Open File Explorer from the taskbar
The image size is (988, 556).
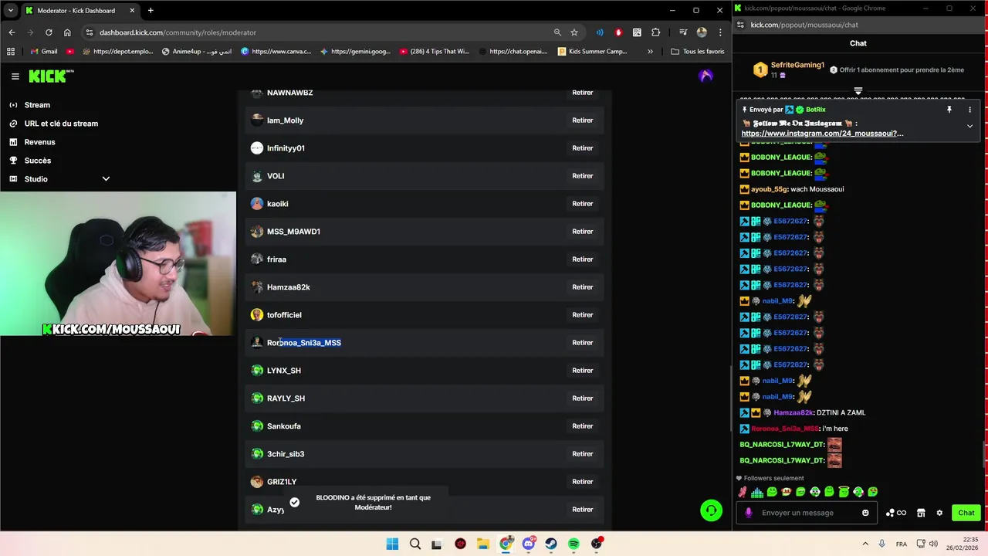click(483, 544)
